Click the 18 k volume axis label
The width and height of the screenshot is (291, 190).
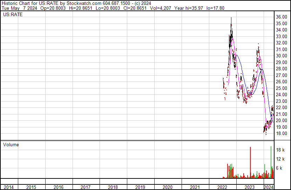tap(280, 150)
